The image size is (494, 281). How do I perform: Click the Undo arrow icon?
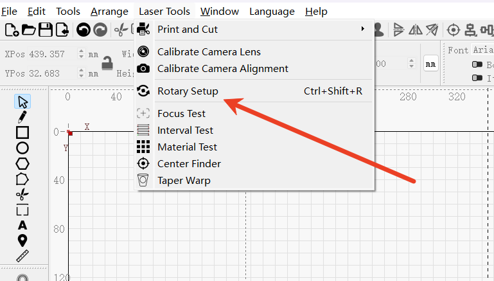point(84,30)
